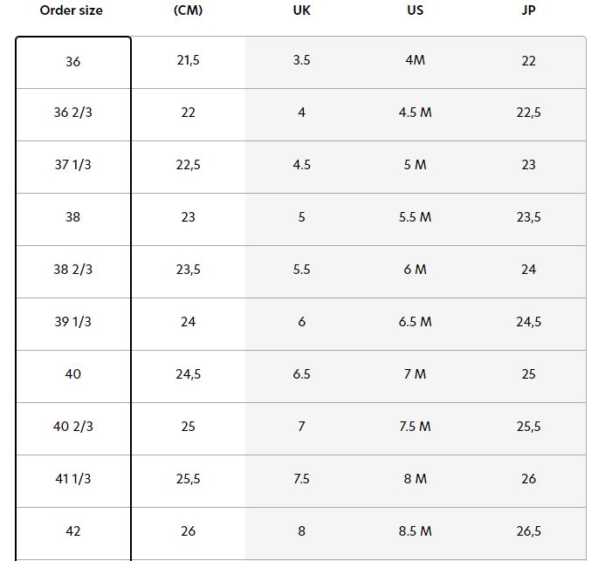This screenshot has width=605, height=561.
Task: Select UK size 7.5 cell
Action: pyautogui.click(x=301, y=479)
